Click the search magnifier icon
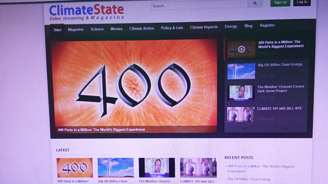The image size is (328, 184). click(x=255, y=4)
